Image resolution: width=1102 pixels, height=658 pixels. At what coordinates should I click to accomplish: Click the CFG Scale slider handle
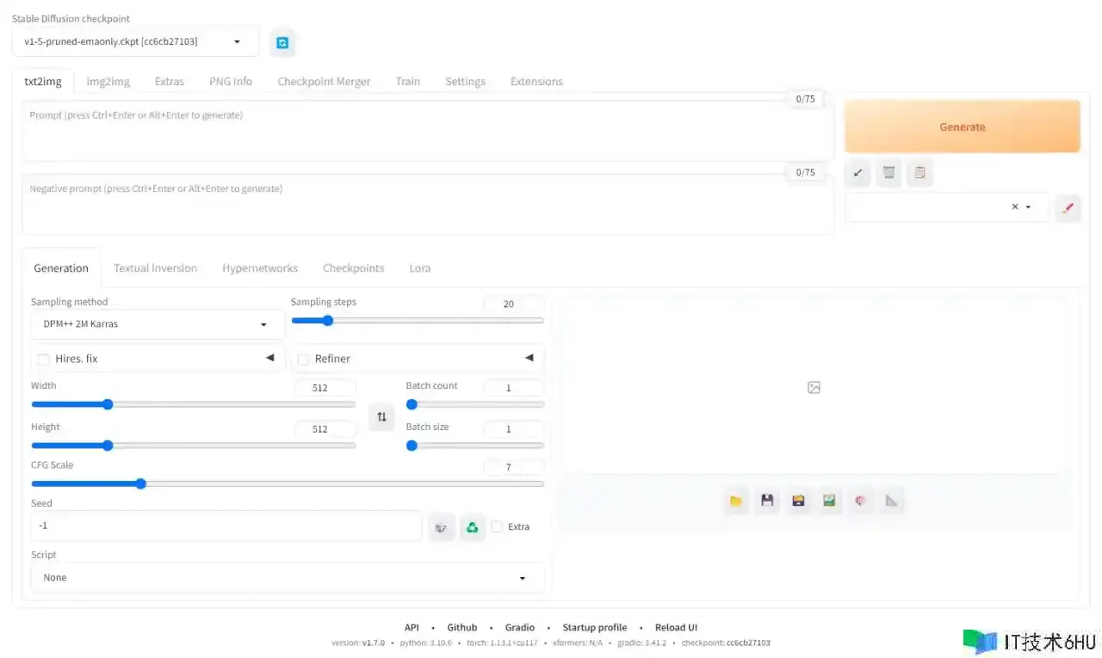141,483
